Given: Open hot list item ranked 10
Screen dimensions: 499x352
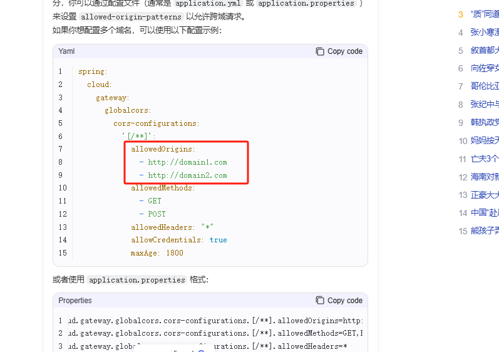Looking at the screenshot, I should click(485, 141).
